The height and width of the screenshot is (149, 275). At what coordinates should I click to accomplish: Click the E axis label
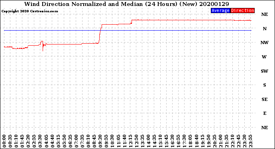265,113
